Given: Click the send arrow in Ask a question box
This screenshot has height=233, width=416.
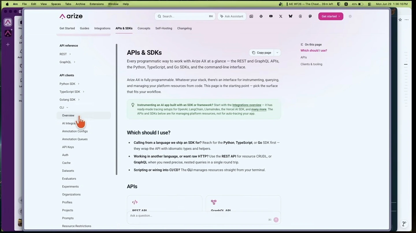Looking at the screenshot, I should point(276,220).
